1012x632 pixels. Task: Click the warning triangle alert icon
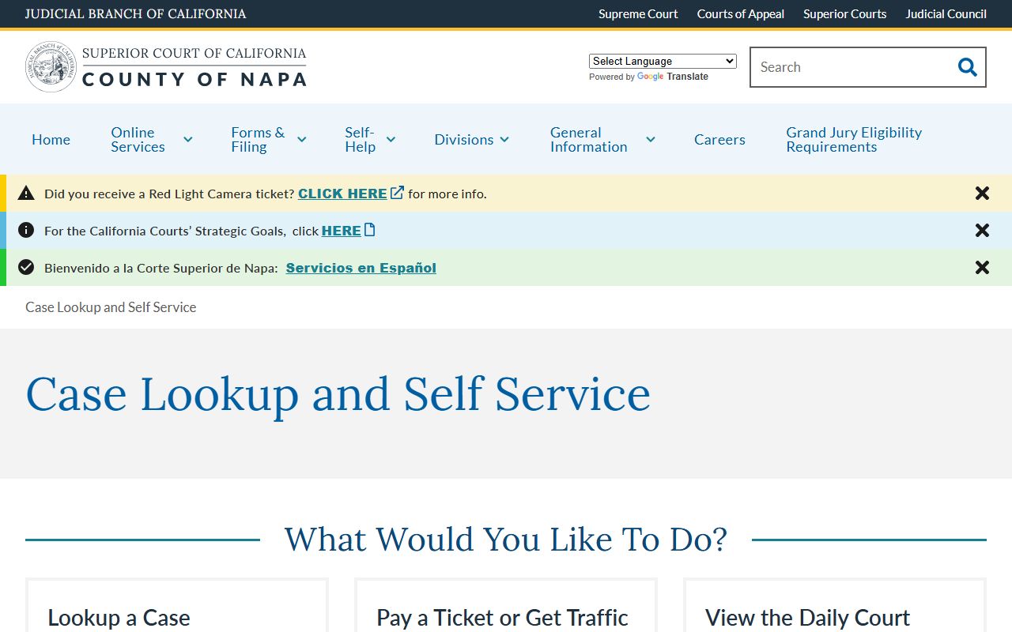click(26, 193)
